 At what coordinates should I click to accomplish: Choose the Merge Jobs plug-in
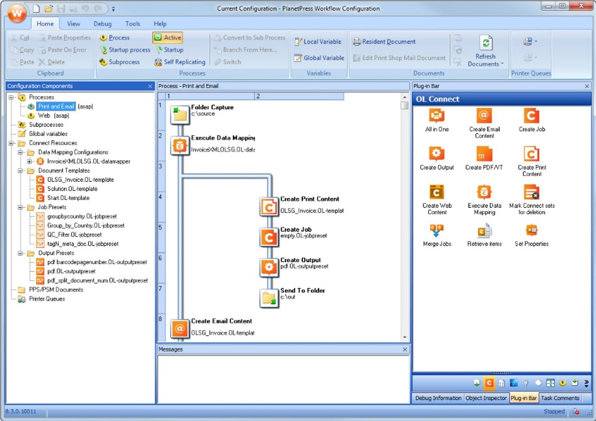pyautogui.click(x=437, y=235)
